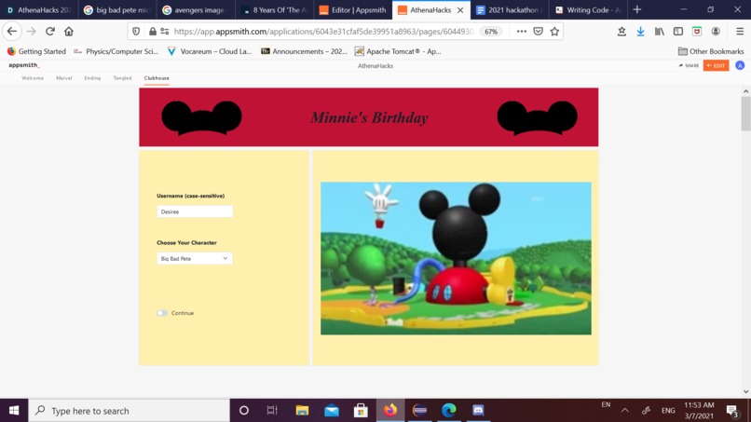This screenshot has height=422, width=751.
Task: Click the appsmith logo
Action: tap(24, 64)
